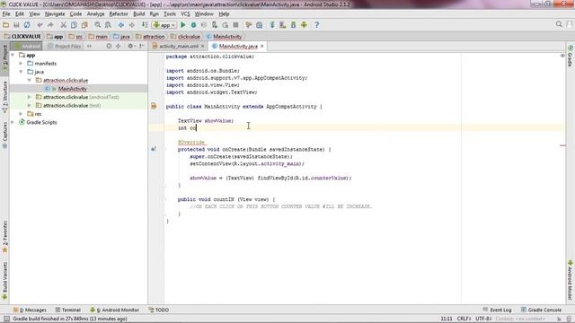Click Sync Project with Gradle icon
Screen dimensions: 575x323
(272, 25)
